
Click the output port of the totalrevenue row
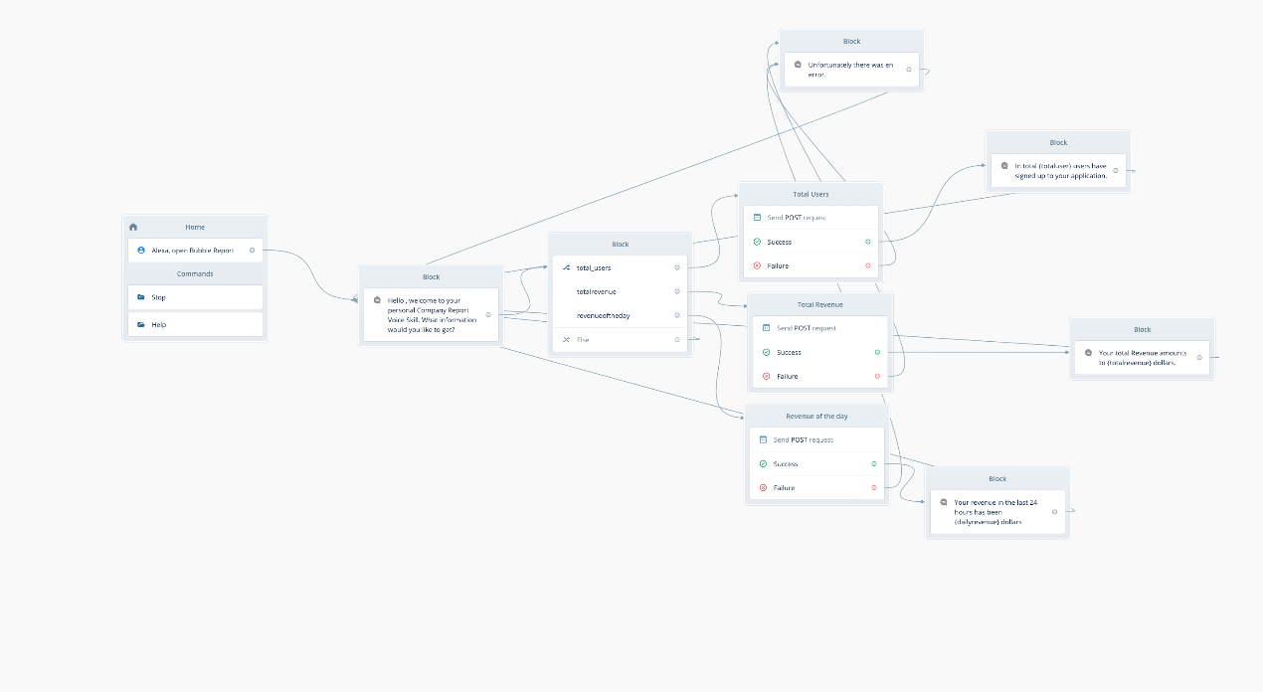click(x=677, y=291)
